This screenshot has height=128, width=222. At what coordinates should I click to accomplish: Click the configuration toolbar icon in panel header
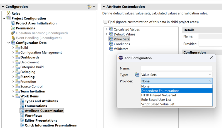[89, 6]
